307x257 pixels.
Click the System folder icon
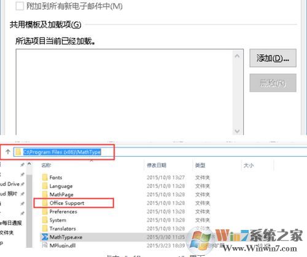tap(45, 220)
